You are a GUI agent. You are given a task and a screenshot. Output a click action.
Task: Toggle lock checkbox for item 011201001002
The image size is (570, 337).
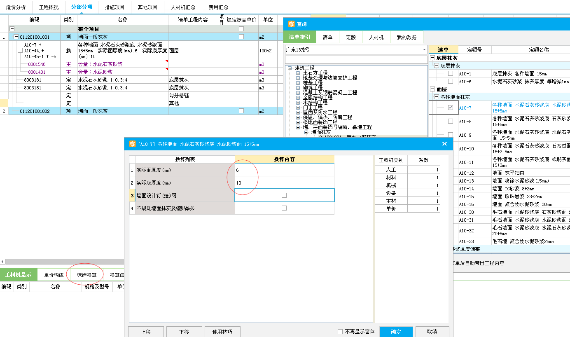coord(241,111)
